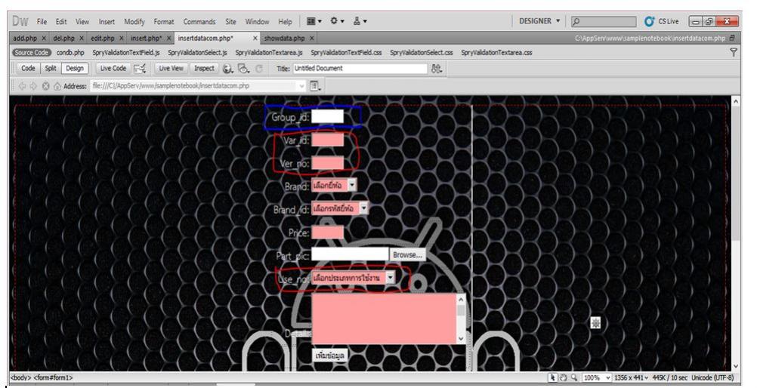757x388 pixels.
Task: Switch to the insert.php tab
Action: [147, 38]
